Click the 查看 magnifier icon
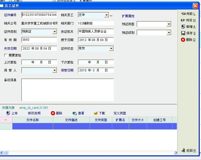 pyautogui.click(x=75, y=113)
